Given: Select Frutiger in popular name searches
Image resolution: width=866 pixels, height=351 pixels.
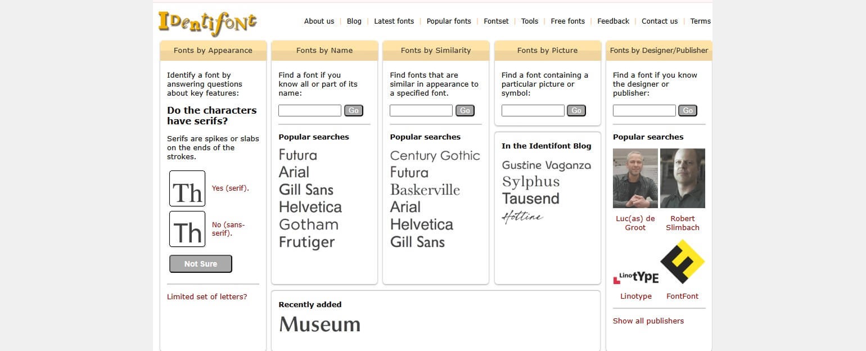Looking at the screenshot, I should (307, 242).
